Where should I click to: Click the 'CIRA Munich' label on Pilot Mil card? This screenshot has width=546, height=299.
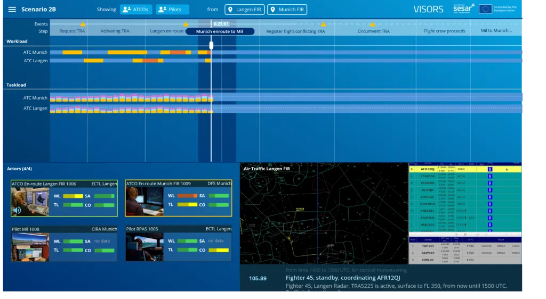pyautogui.click(x=104, y=229)
